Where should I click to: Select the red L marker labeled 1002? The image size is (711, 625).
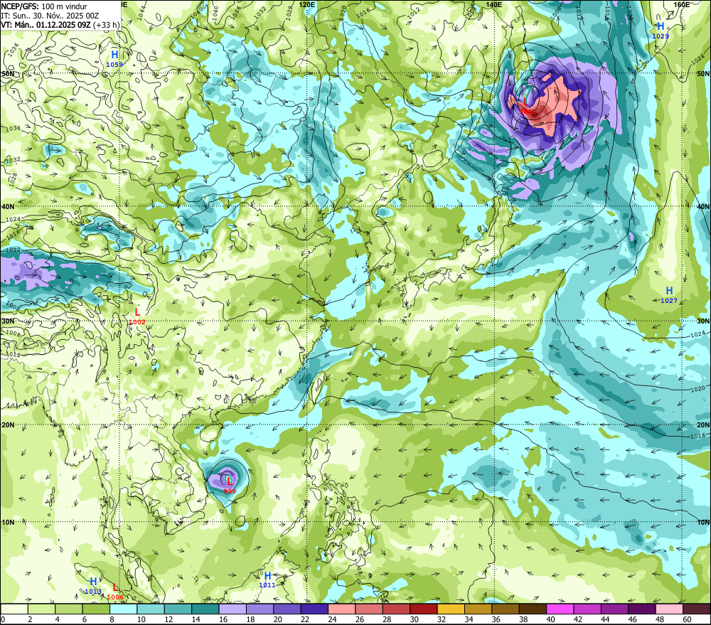point(137,313)
